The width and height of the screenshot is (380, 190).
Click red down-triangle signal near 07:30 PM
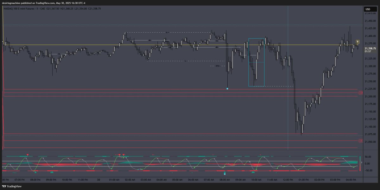click(28, 155)
